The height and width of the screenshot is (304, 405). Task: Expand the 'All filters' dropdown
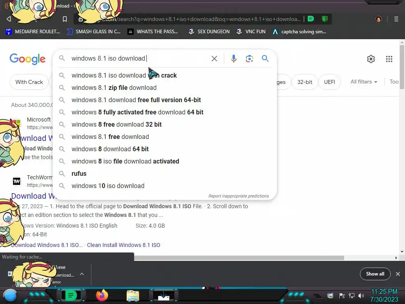364,82
